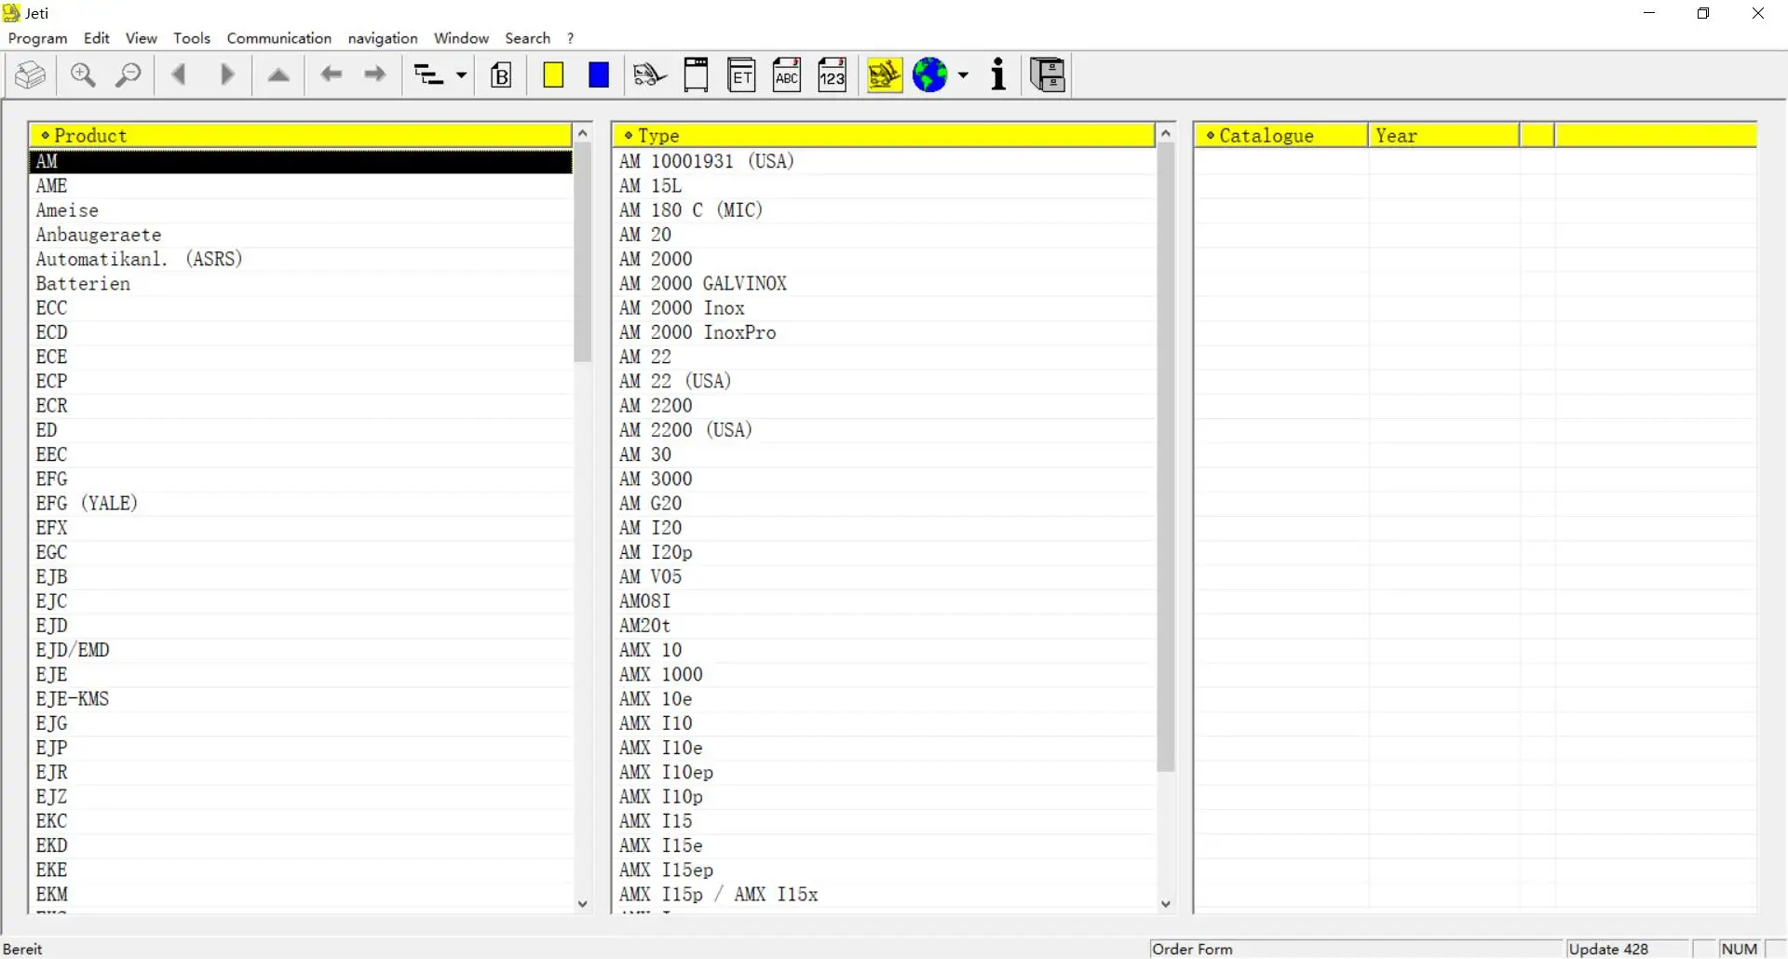Click the tree structure icon
The width and height of the screenshot is (1788, 959).
428,74
